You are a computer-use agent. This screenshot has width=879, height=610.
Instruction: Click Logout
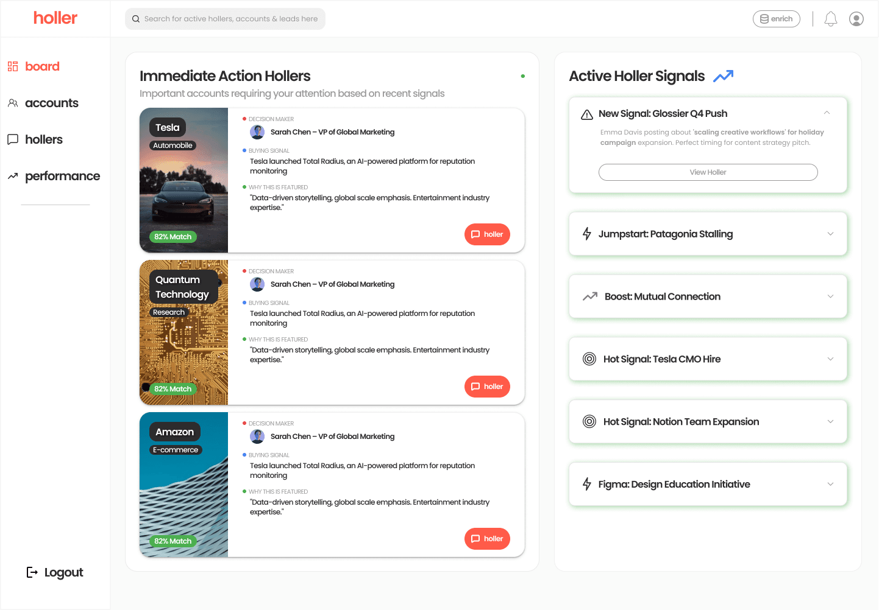[x=55, y=572]
